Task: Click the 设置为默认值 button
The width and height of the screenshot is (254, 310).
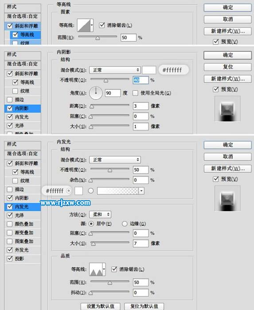Action: point(101,306)
